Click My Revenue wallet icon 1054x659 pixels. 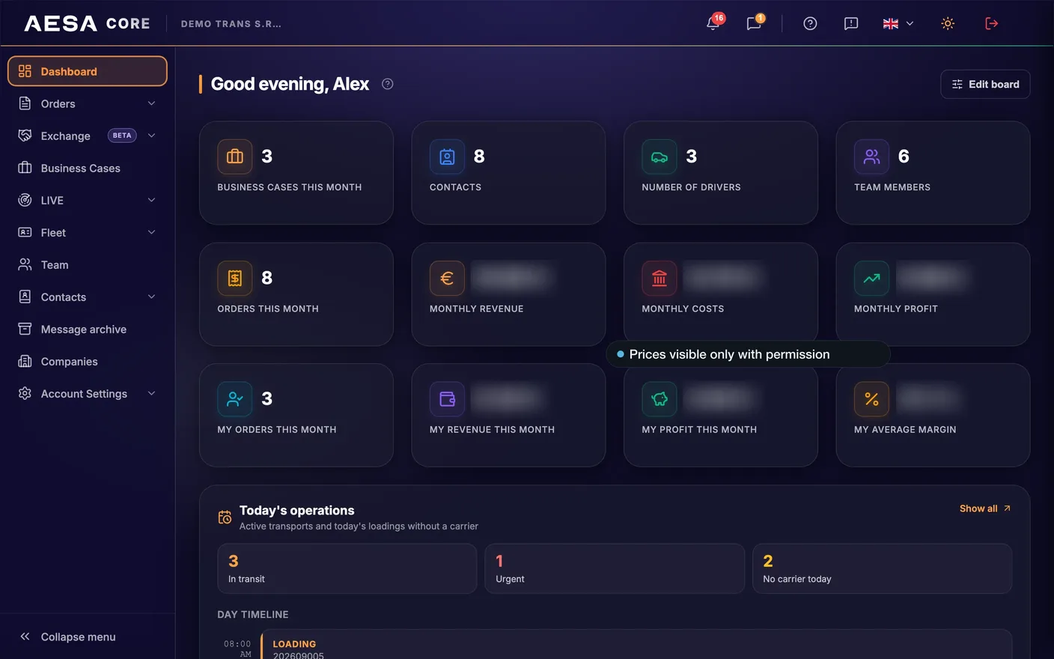pyautogui.click(x=447, y=399)
